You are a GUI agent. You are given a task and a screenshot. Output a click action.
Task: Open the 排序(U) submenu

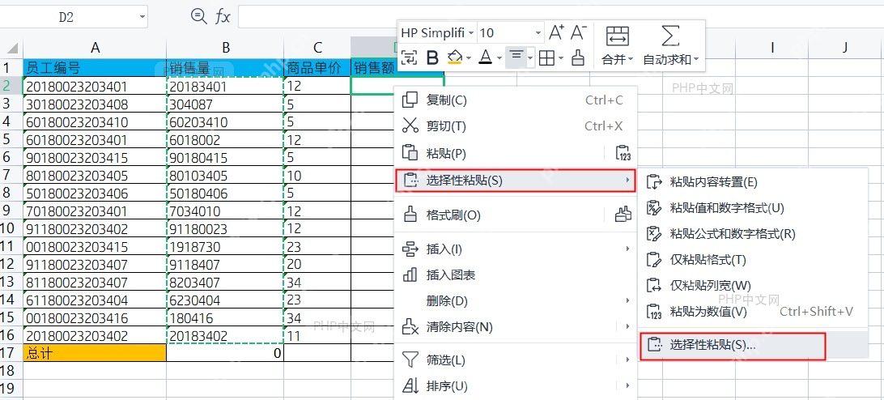pyautogui.click(x=515, y=386)
